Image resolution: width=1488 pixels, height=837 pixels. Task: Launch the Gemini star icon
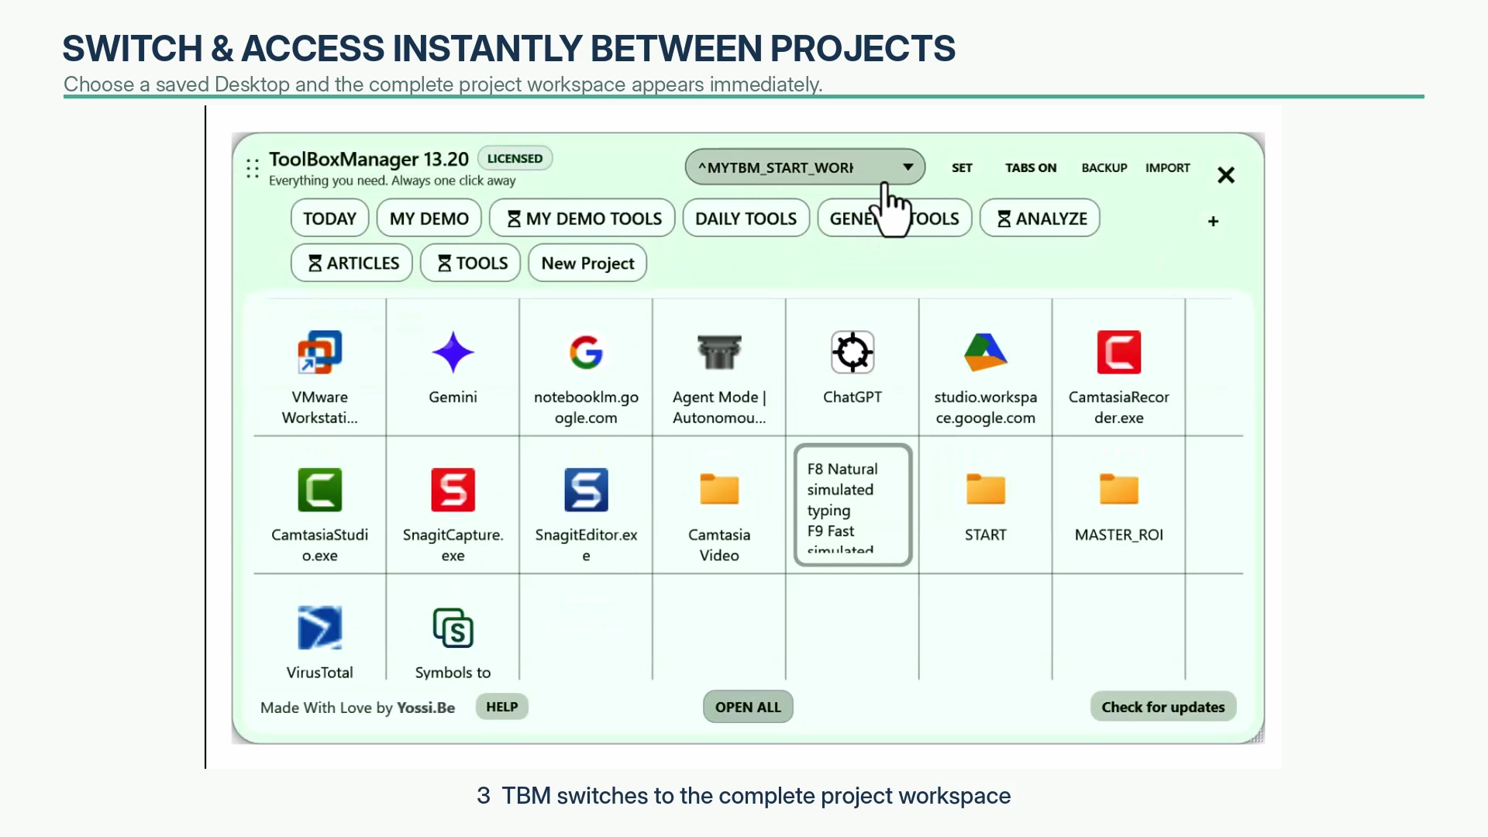coord(453,353)
